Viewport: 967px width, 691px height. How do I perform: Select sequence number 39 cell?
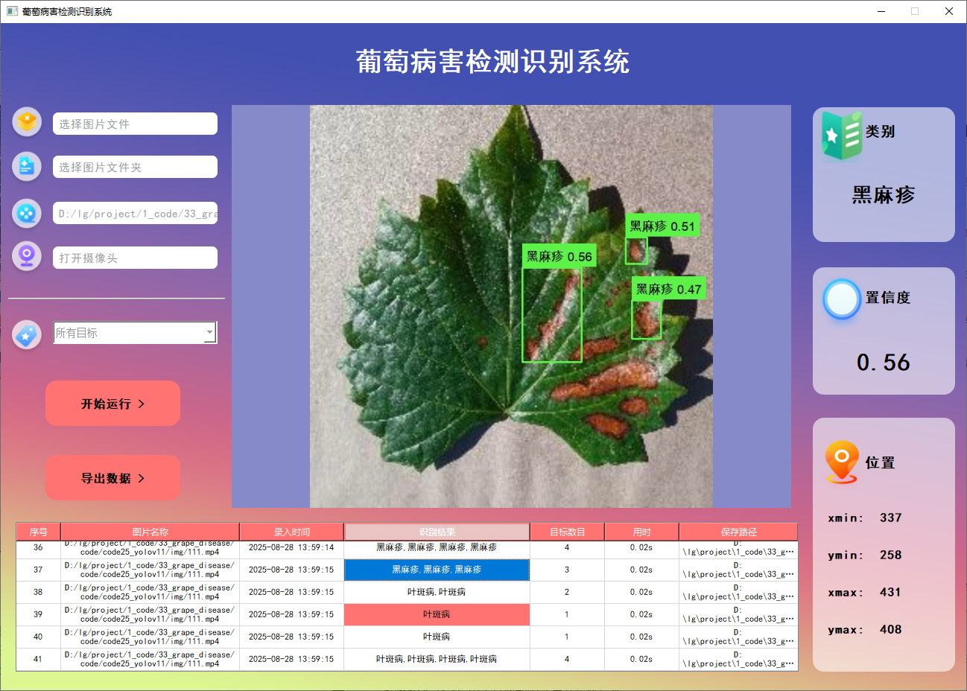[x=38, y=614]
